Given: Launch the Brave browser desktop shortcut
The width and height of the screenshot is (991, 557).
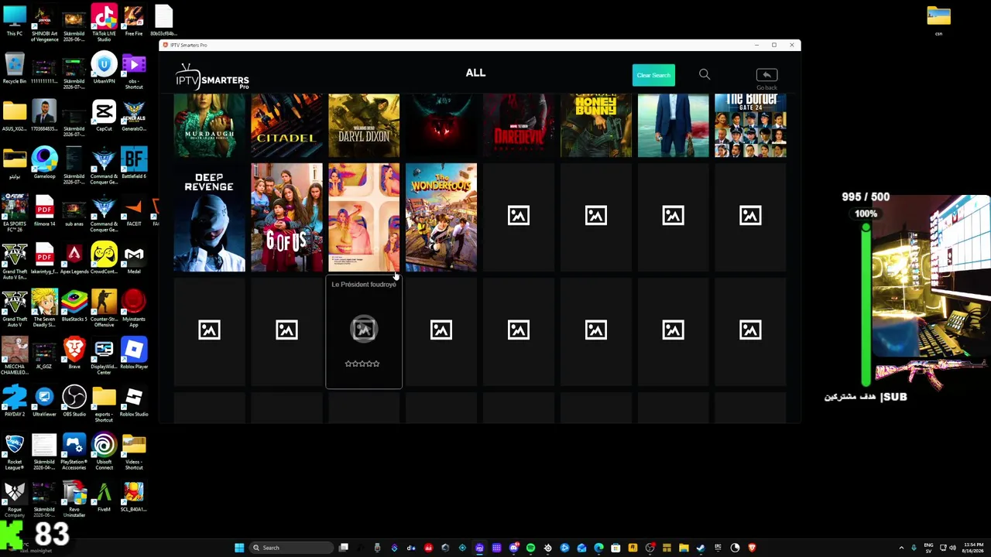Looking at the screenshot, I should pyautogui.click(x=74, y=354).
